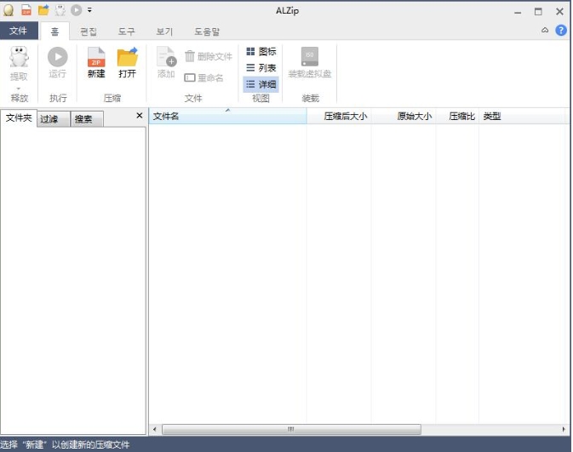Switch to the 보기 ribbon tab
The width and height of the screenshot is (573, 452).
[x=164, y=31]
